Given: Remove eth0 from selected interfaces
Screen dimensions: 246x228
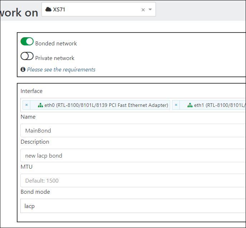Looking at the screenshot, I should [26, 105].
